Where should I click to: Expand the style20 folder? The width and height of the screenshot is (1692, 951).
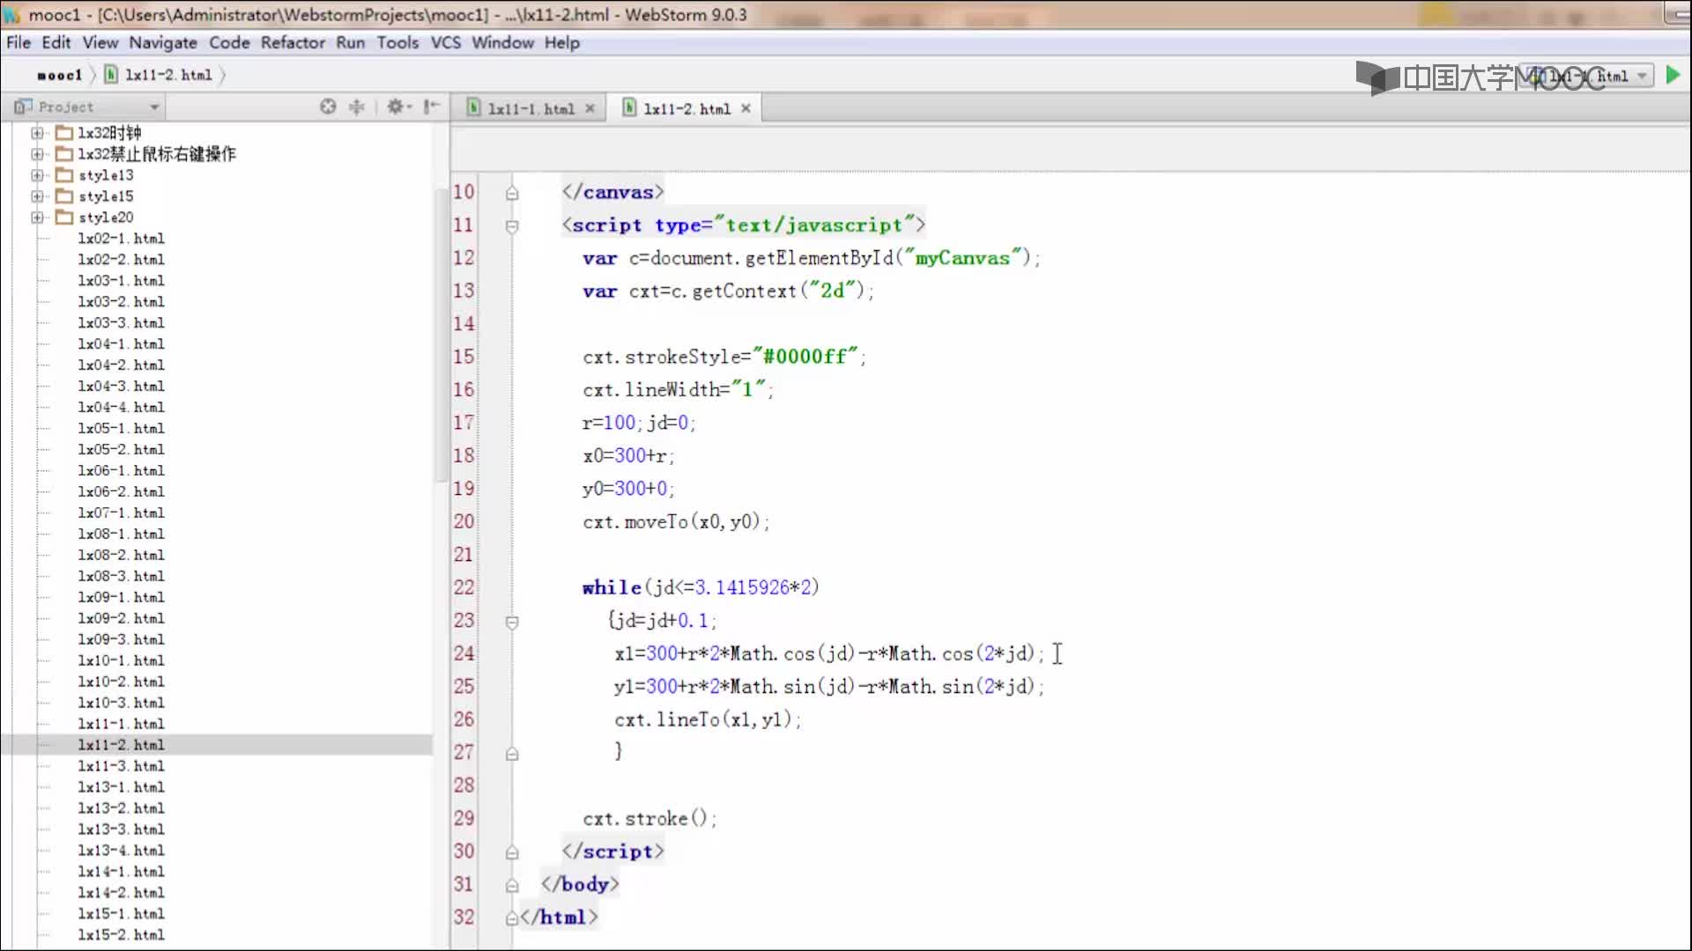point(37,217)
